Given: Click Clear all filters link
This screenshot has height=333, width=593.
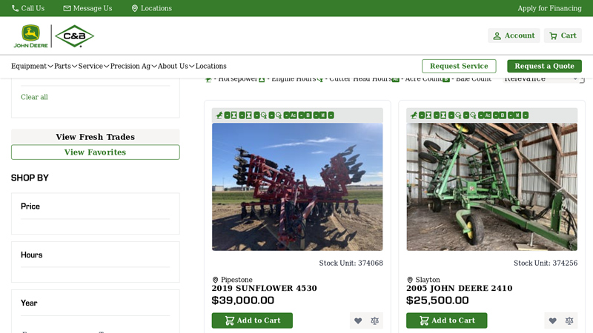Looking at the screenshot, I should (34, 97).
